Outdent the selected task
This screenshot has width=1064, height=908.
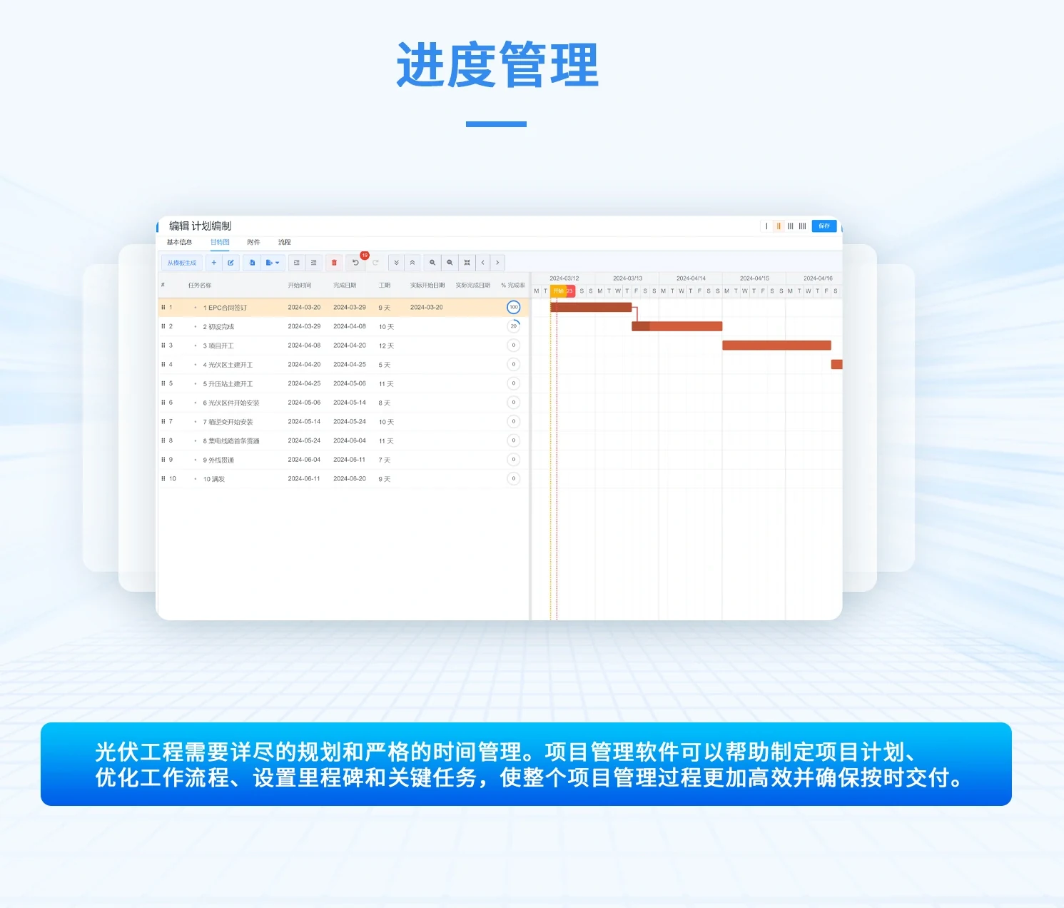pyautogui.click(x=313, y=263)
